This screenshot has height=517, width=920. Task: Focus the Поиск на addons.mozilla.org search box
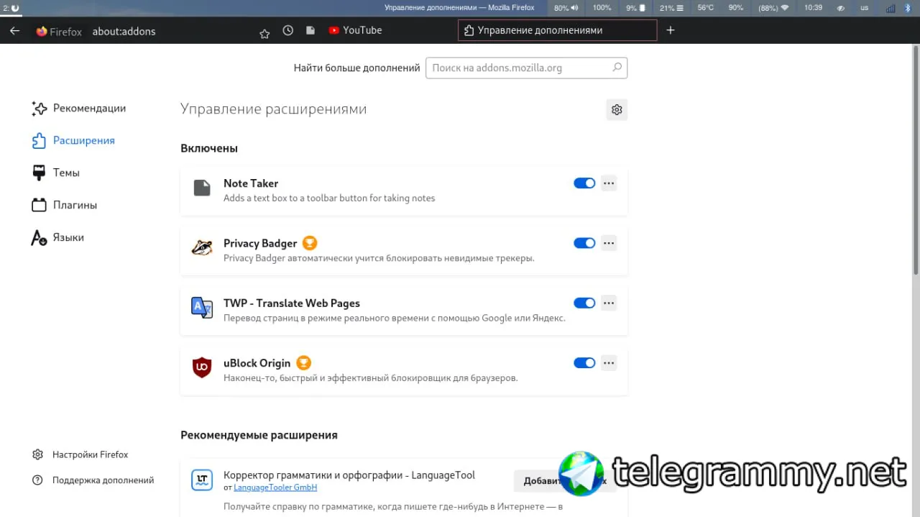[526, 68]
